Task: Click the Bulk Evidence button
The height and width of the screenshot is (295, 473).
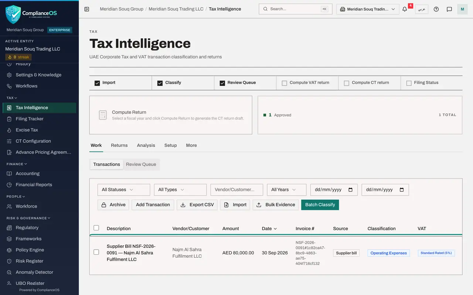Action: [275, 205]
